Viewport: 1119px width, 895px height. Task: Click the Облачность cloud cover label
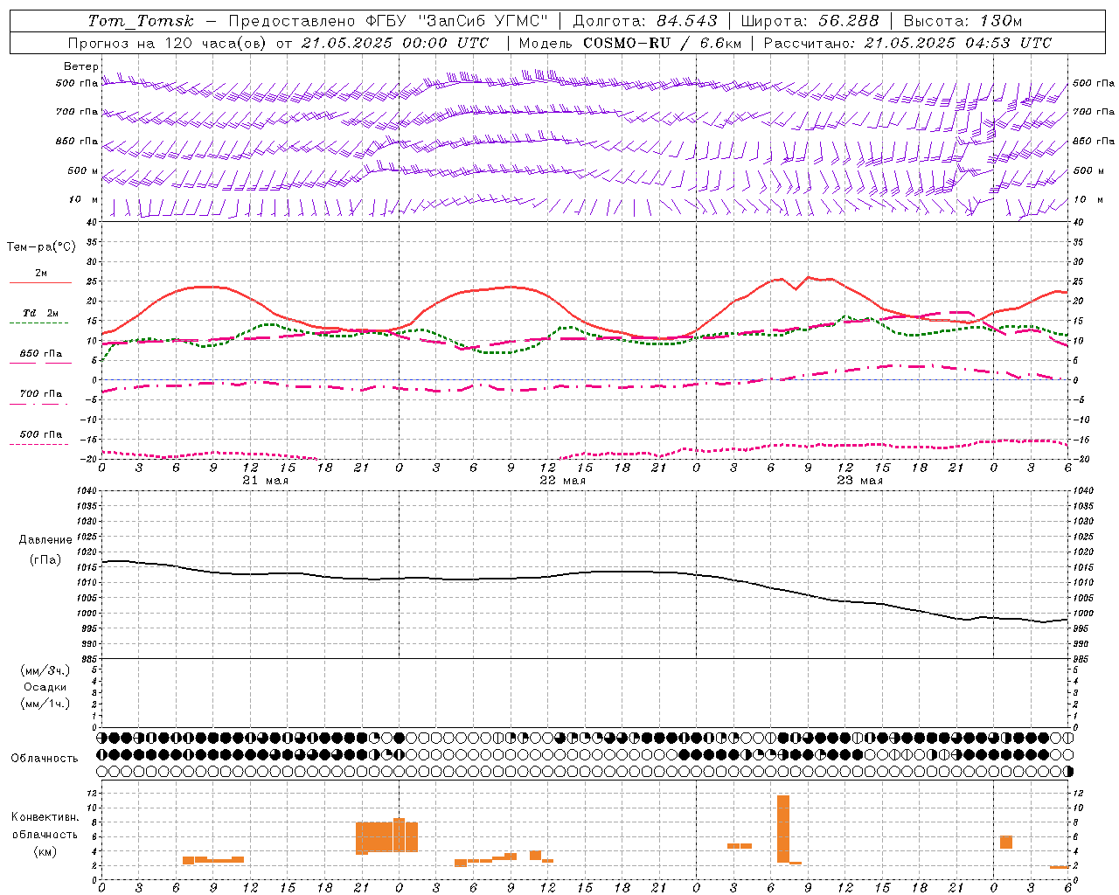45,759
